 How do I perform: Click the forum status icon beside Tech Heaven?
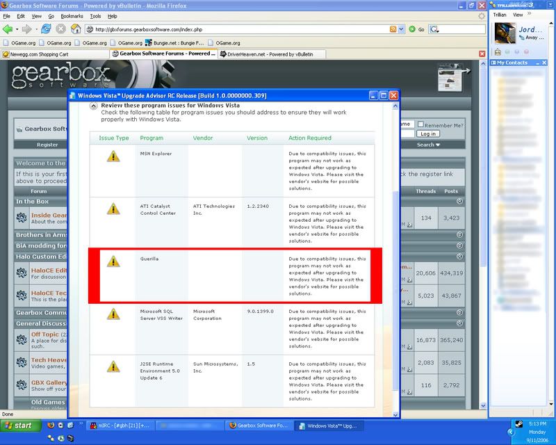click(x=22, y=362)
